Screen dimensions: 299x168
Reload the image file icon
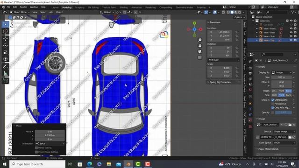[294, 137]
